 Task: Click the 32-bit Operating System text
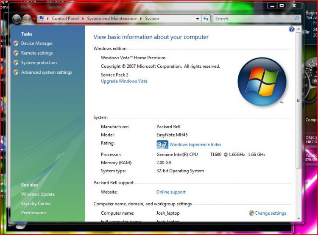[x=180, y=171]
